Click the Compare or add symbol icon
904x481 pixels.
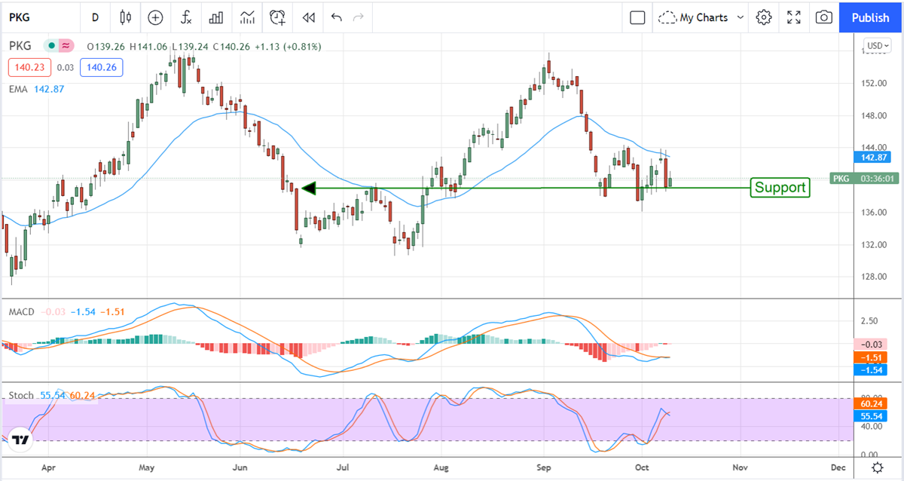tap(155, 17)
